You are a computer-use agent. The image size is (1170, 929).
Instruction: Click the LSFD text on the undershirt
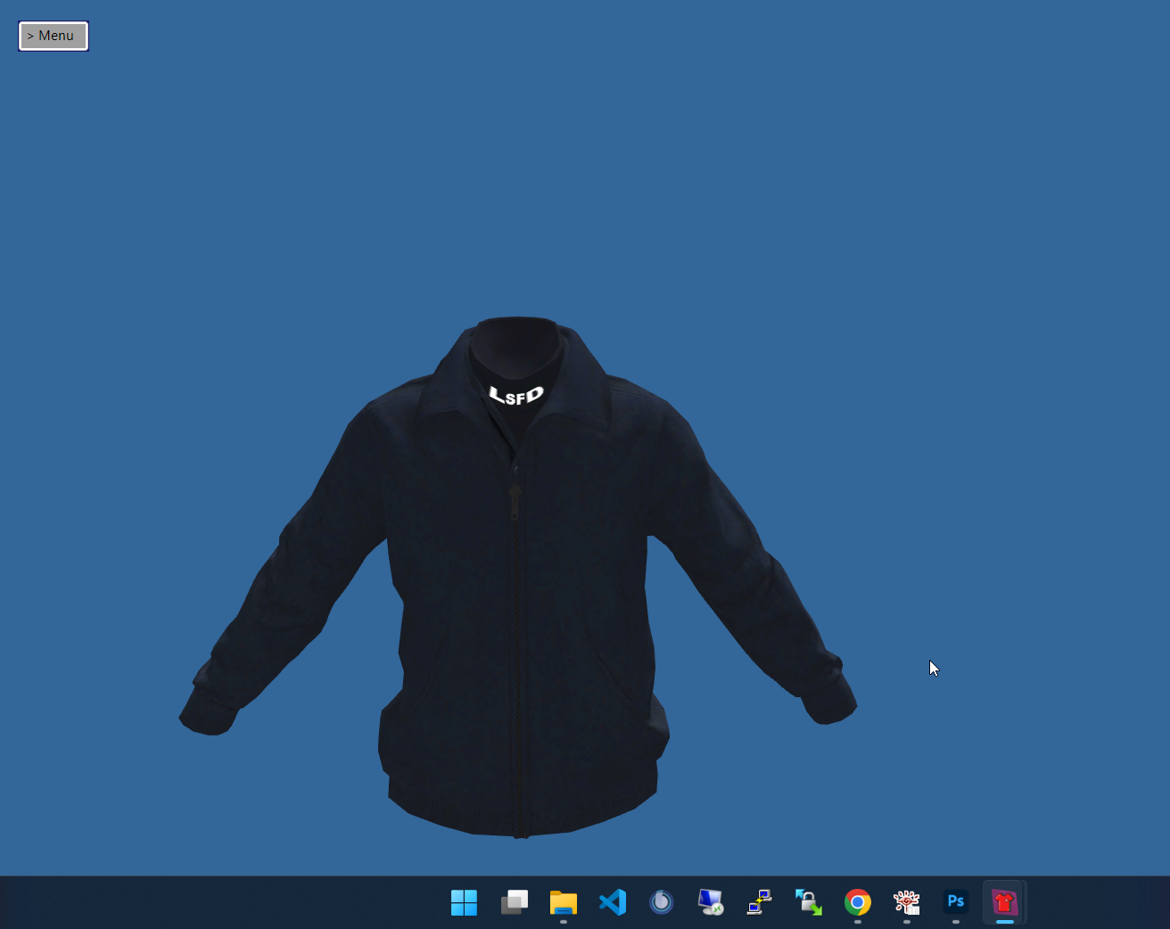(516, 394)
